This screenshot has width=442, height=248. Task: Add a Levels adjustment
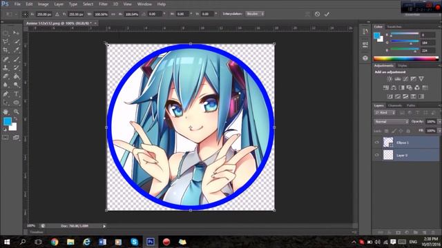(x=398, y=79)
